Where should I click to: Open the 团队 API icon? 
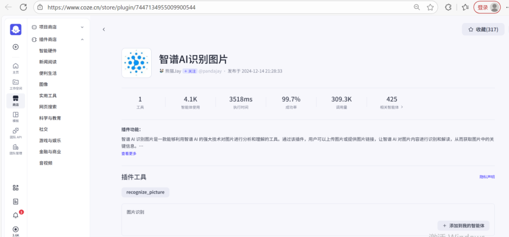(16, 133)
